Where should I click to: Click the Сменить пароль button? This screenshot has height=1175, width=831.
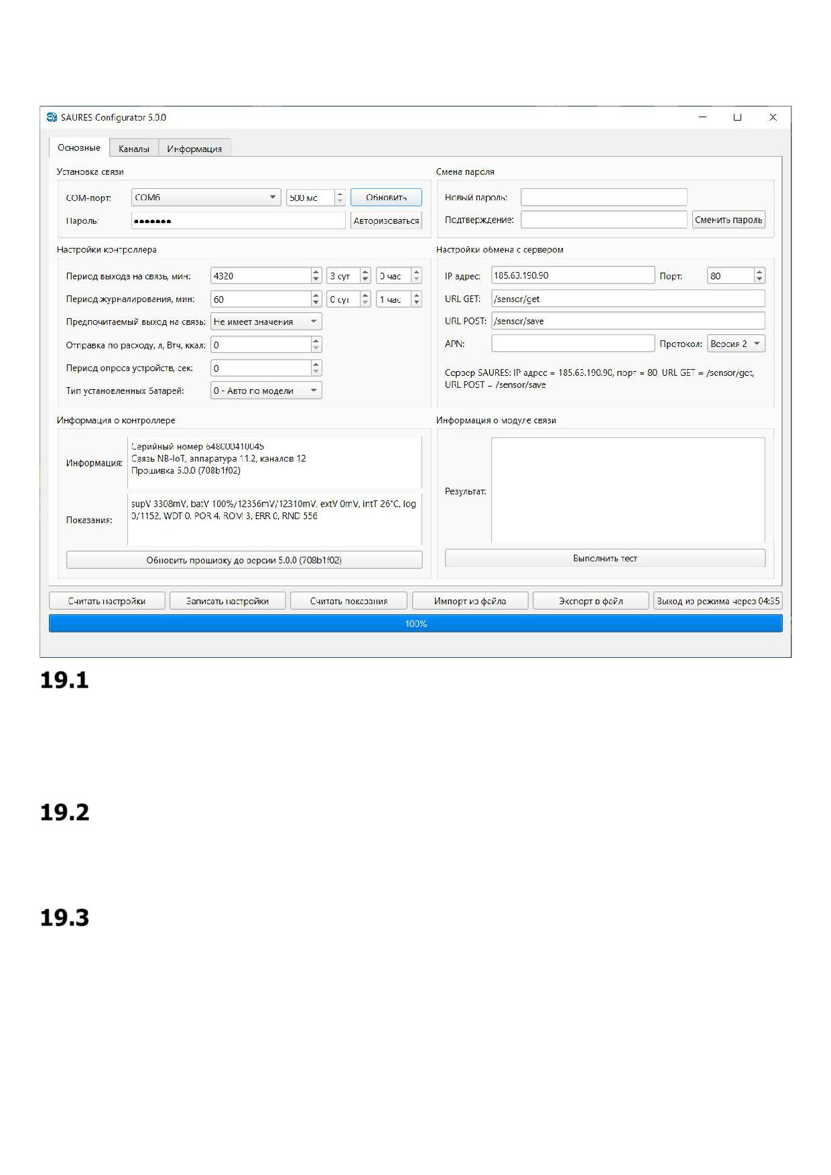coord(728,220)
